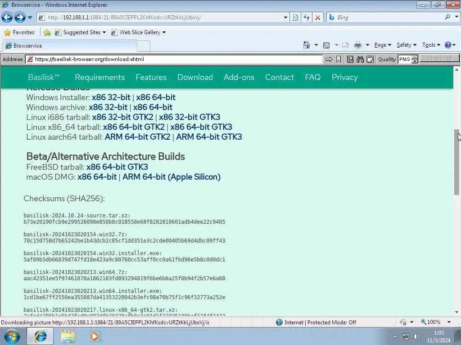Download Linux x86 64-bit GTK3 tarball
This screenshot has height=345, width=461.
[201, 127]
